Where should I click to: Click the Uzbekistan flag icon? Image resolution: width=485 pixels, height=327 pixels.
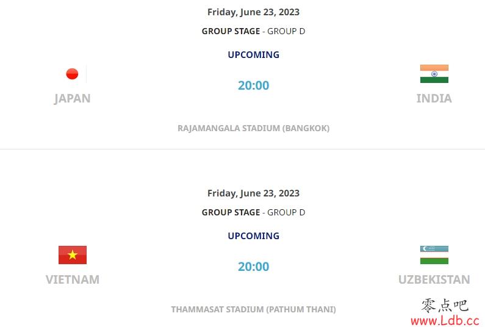click(434, 255)
